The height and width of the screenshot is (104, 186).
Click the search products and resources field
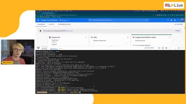pyautogui.click(x=119, y=20)
